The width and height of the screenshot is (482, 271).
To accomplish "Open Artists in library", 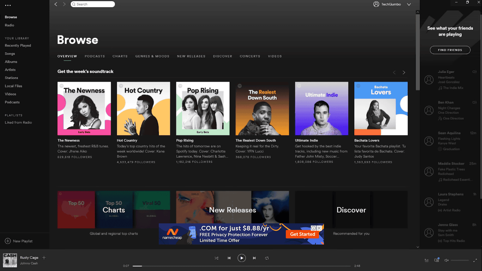I will point(10,70).
